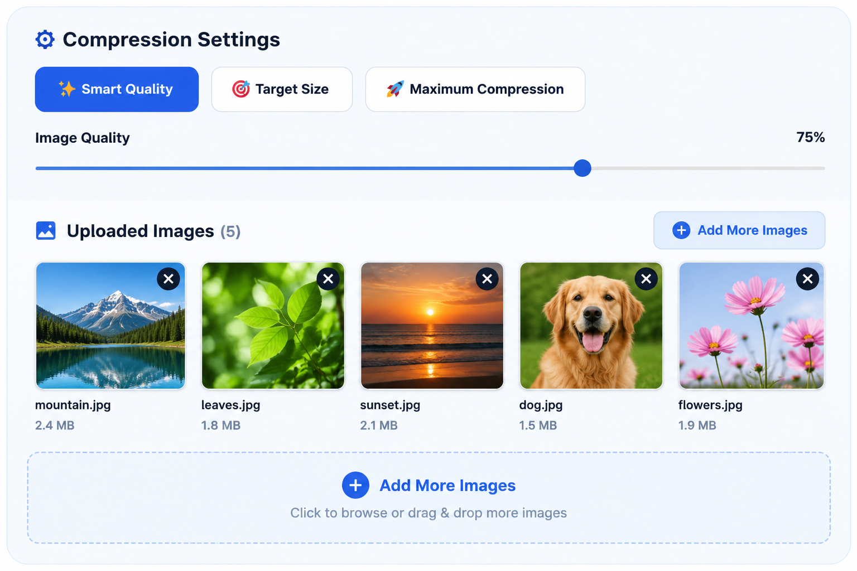Click the flowers.jpg file name
This screenshot has height=571, width=857.
coord(710,405)
